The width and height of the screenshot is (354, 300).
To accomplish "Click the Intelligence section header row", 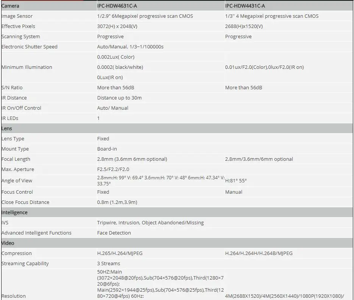I will tap(177, 212).
